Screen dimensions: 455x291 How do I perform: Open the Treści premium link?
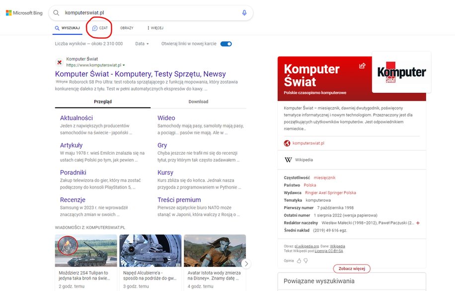[x=179, y=200]
